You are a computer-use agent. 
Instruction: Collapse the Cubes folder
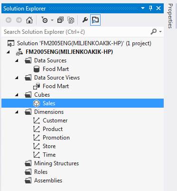[17, 95]
